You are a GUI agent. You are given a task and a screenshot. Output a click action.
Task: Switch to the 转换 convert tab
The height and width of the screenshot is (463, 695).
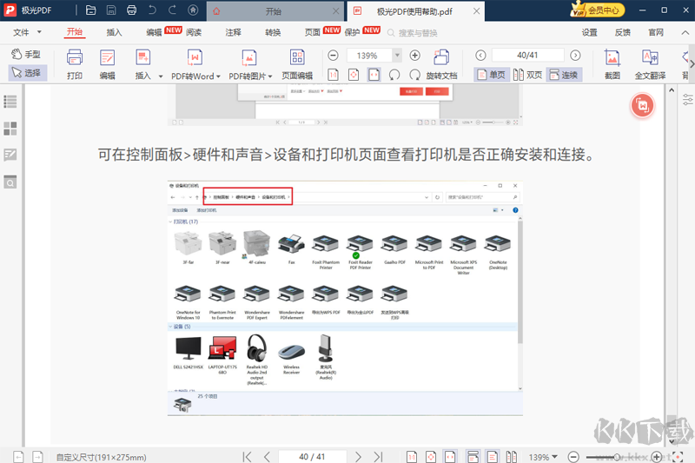[273, 32]
